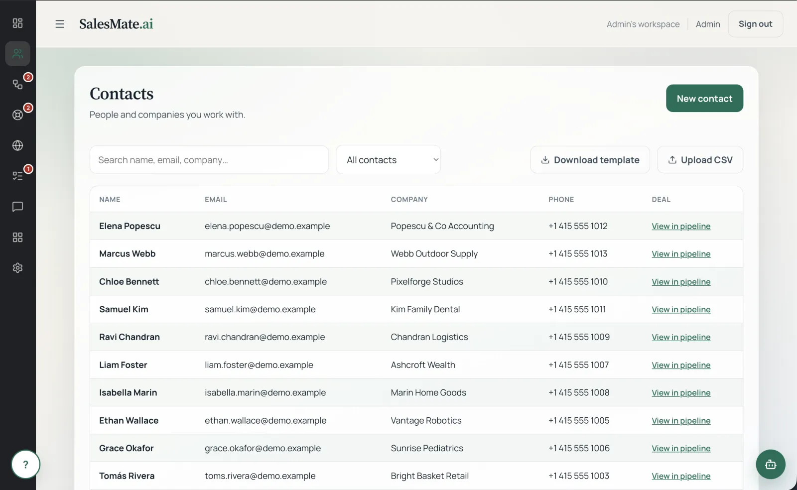Open View in pipeline for Ethan Wallace

point(681,421)
